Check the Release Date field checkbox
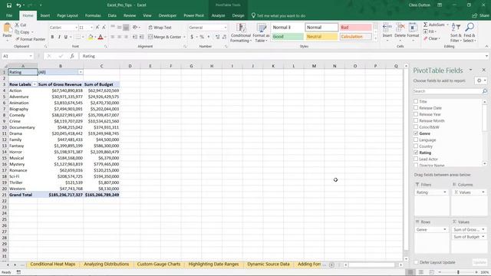The image size is (491, 276). (x=416, y=107)
